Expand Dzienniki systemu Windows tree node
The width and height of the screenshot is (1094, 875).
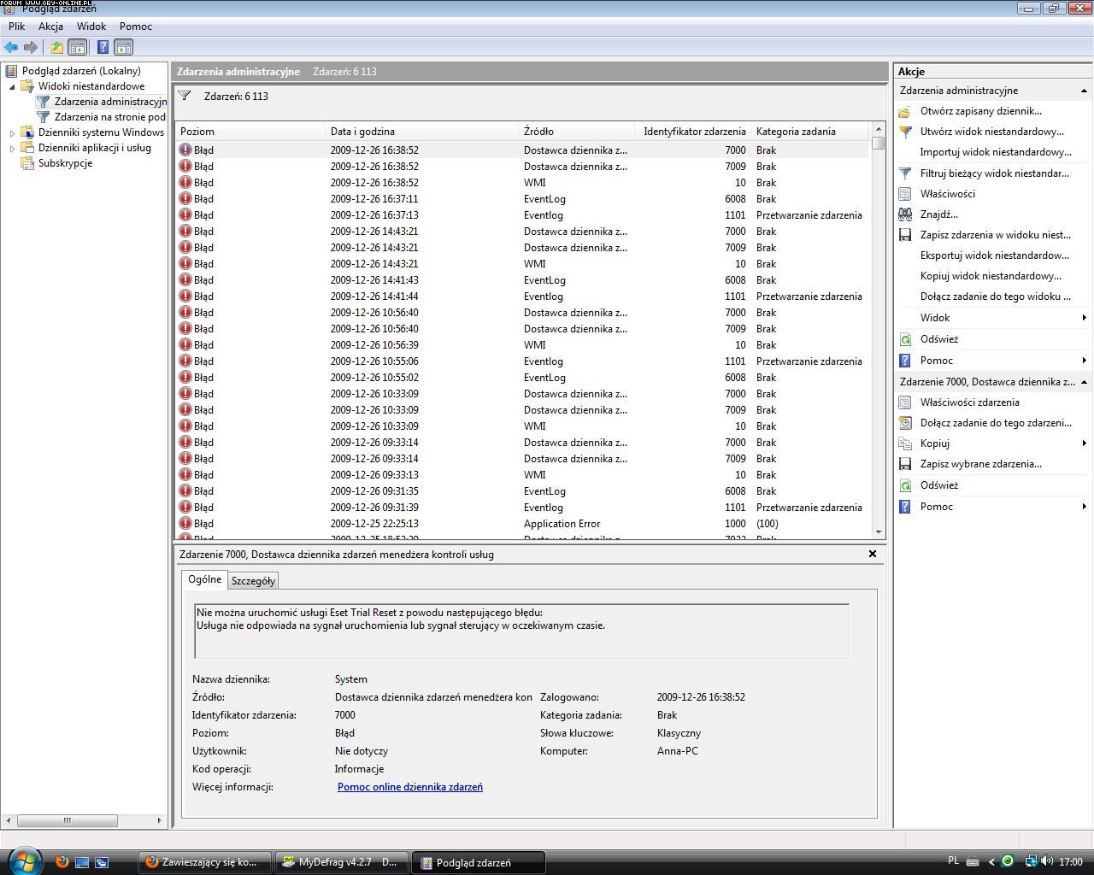click(12, 132)
